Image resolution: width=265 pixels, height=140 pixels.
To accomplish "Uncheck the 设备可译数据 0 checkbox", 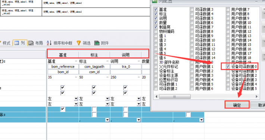I will click(228, 66).
